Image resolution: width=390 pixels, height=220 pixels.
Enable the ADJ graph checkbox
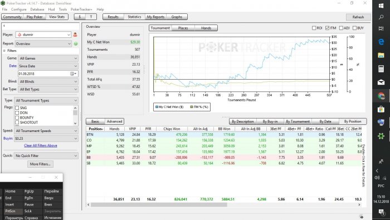pos(341,28)
